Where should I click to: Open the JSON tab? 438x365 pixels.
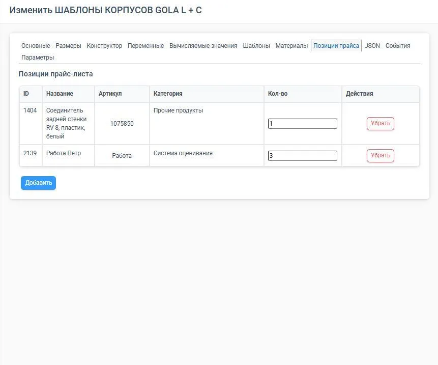click(372, 45)
